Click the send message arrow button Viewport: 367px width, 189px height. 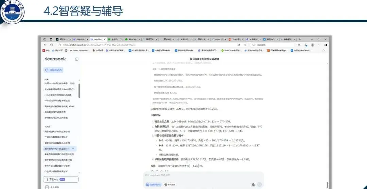[x=259, y=184]
